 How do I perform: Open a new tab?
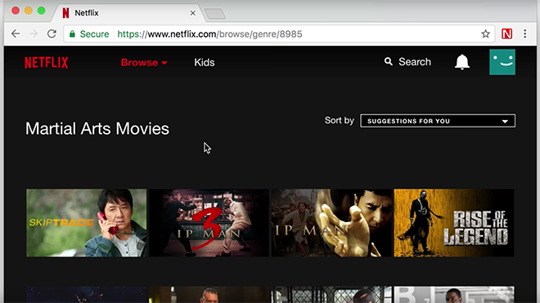pos(215,14)
